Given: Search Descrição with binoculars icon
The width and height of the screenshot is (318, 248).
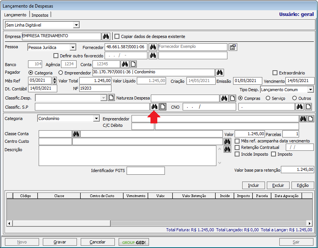Looking at the screenshot, I should 227,149.
